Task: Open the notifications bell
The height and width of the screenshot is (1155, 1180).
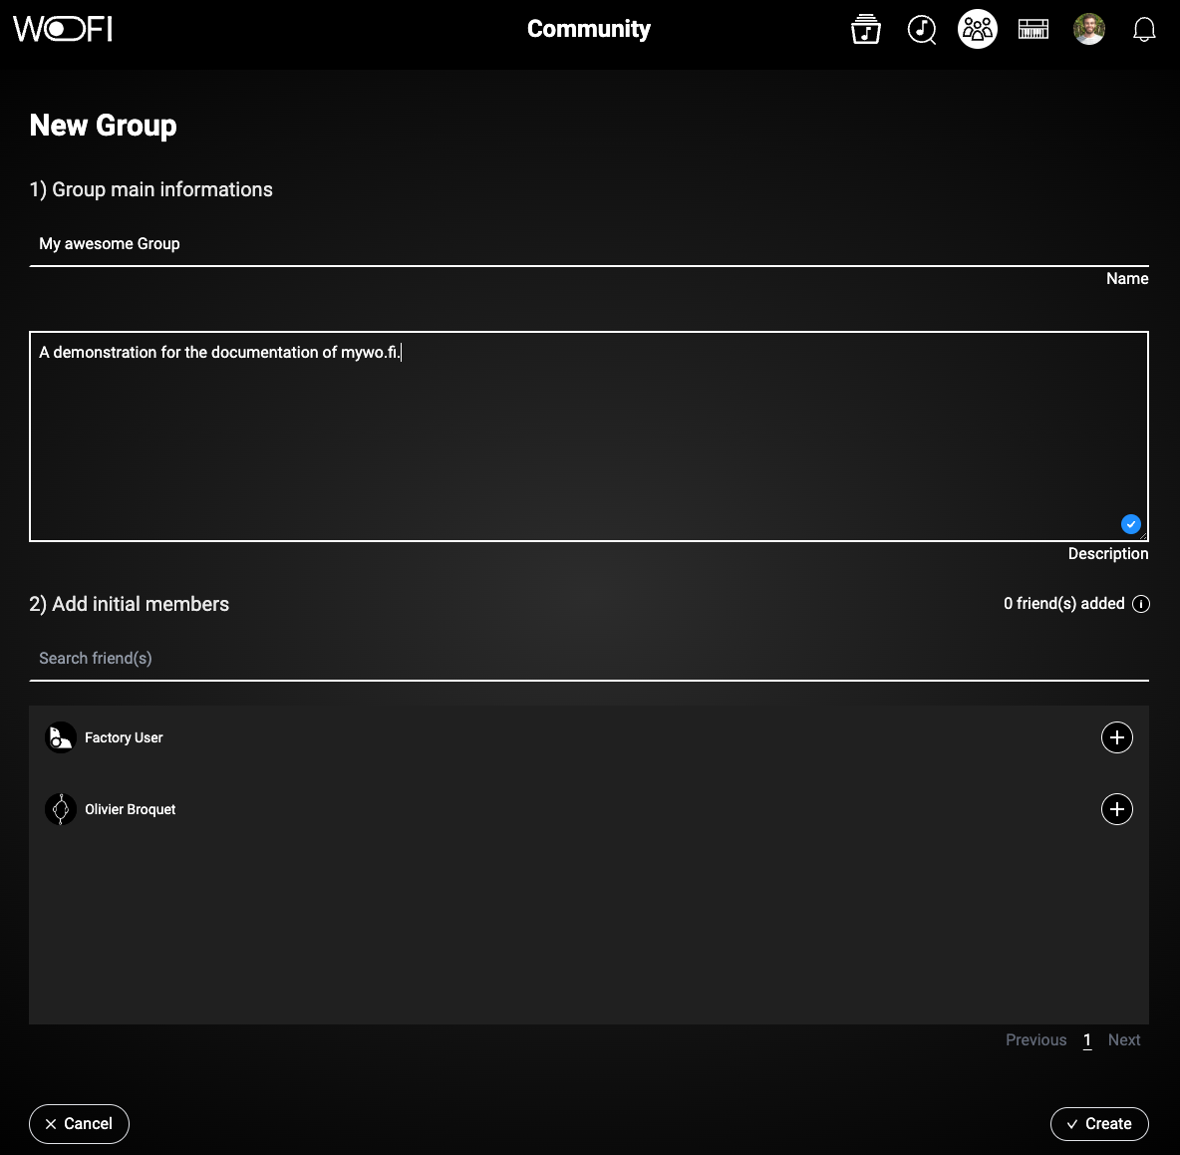Action: (x=1144, y=30)
